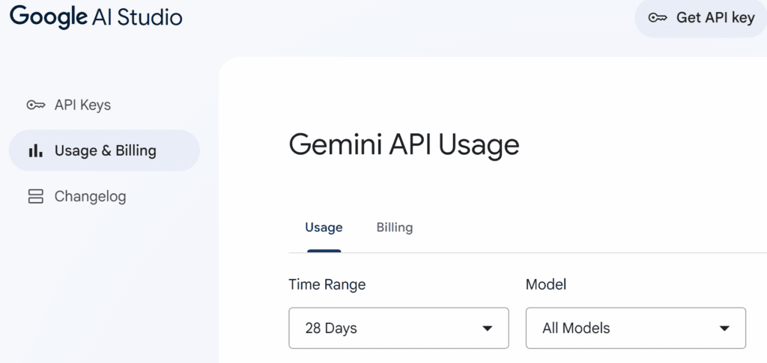Click the stacked rows icon beside Changelog
This screenshot has height=363, width=767.
pyautogui.click(x=35, y=197)
